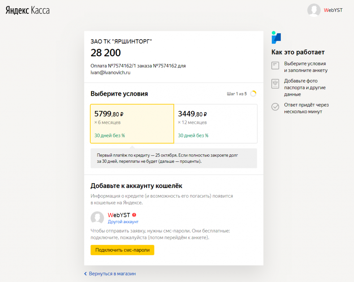354x282 pixels.
Task: Click the passport photo icon
Action: coord(275,84)
